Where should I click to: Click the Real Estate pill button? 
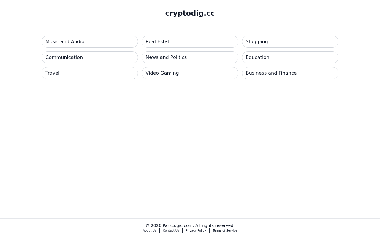(x=190, y=42)
